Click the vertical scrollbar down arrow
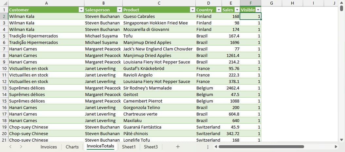The image size is (345, 152). 342,140
